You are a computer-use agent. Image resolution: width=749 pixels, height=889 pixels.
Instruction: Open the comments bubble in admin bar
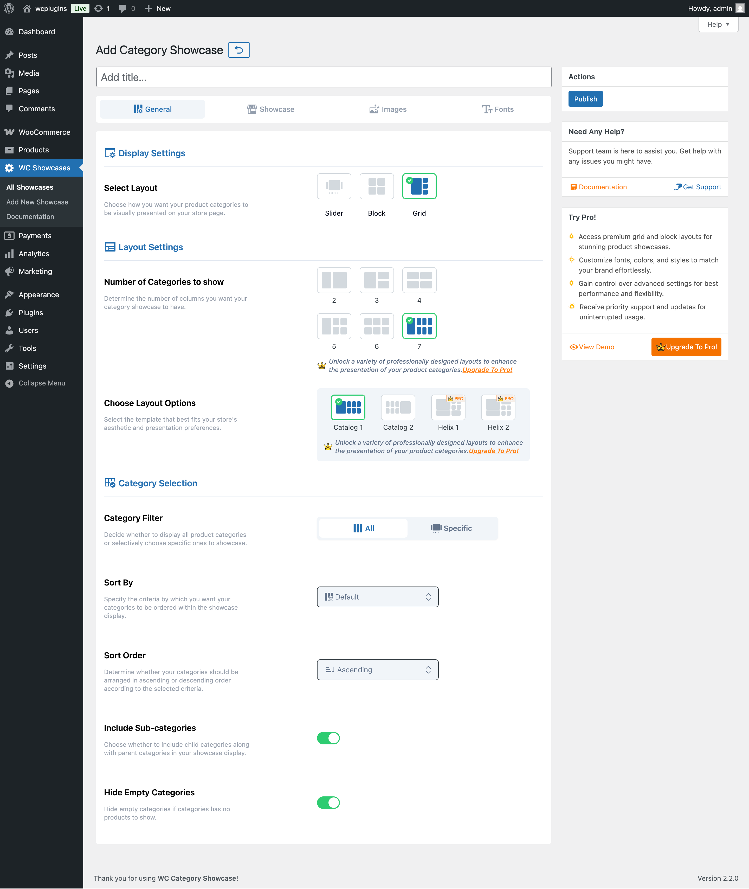coord(127,9)
